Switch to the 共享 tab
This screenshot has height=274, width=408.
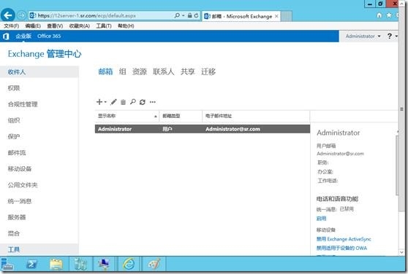188,71
